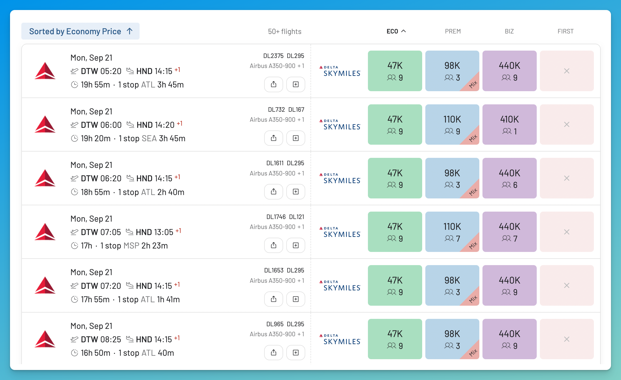Share the DTW 06:00 flight
This screenshot has height=380, width=621.
(x=274, y=138)
